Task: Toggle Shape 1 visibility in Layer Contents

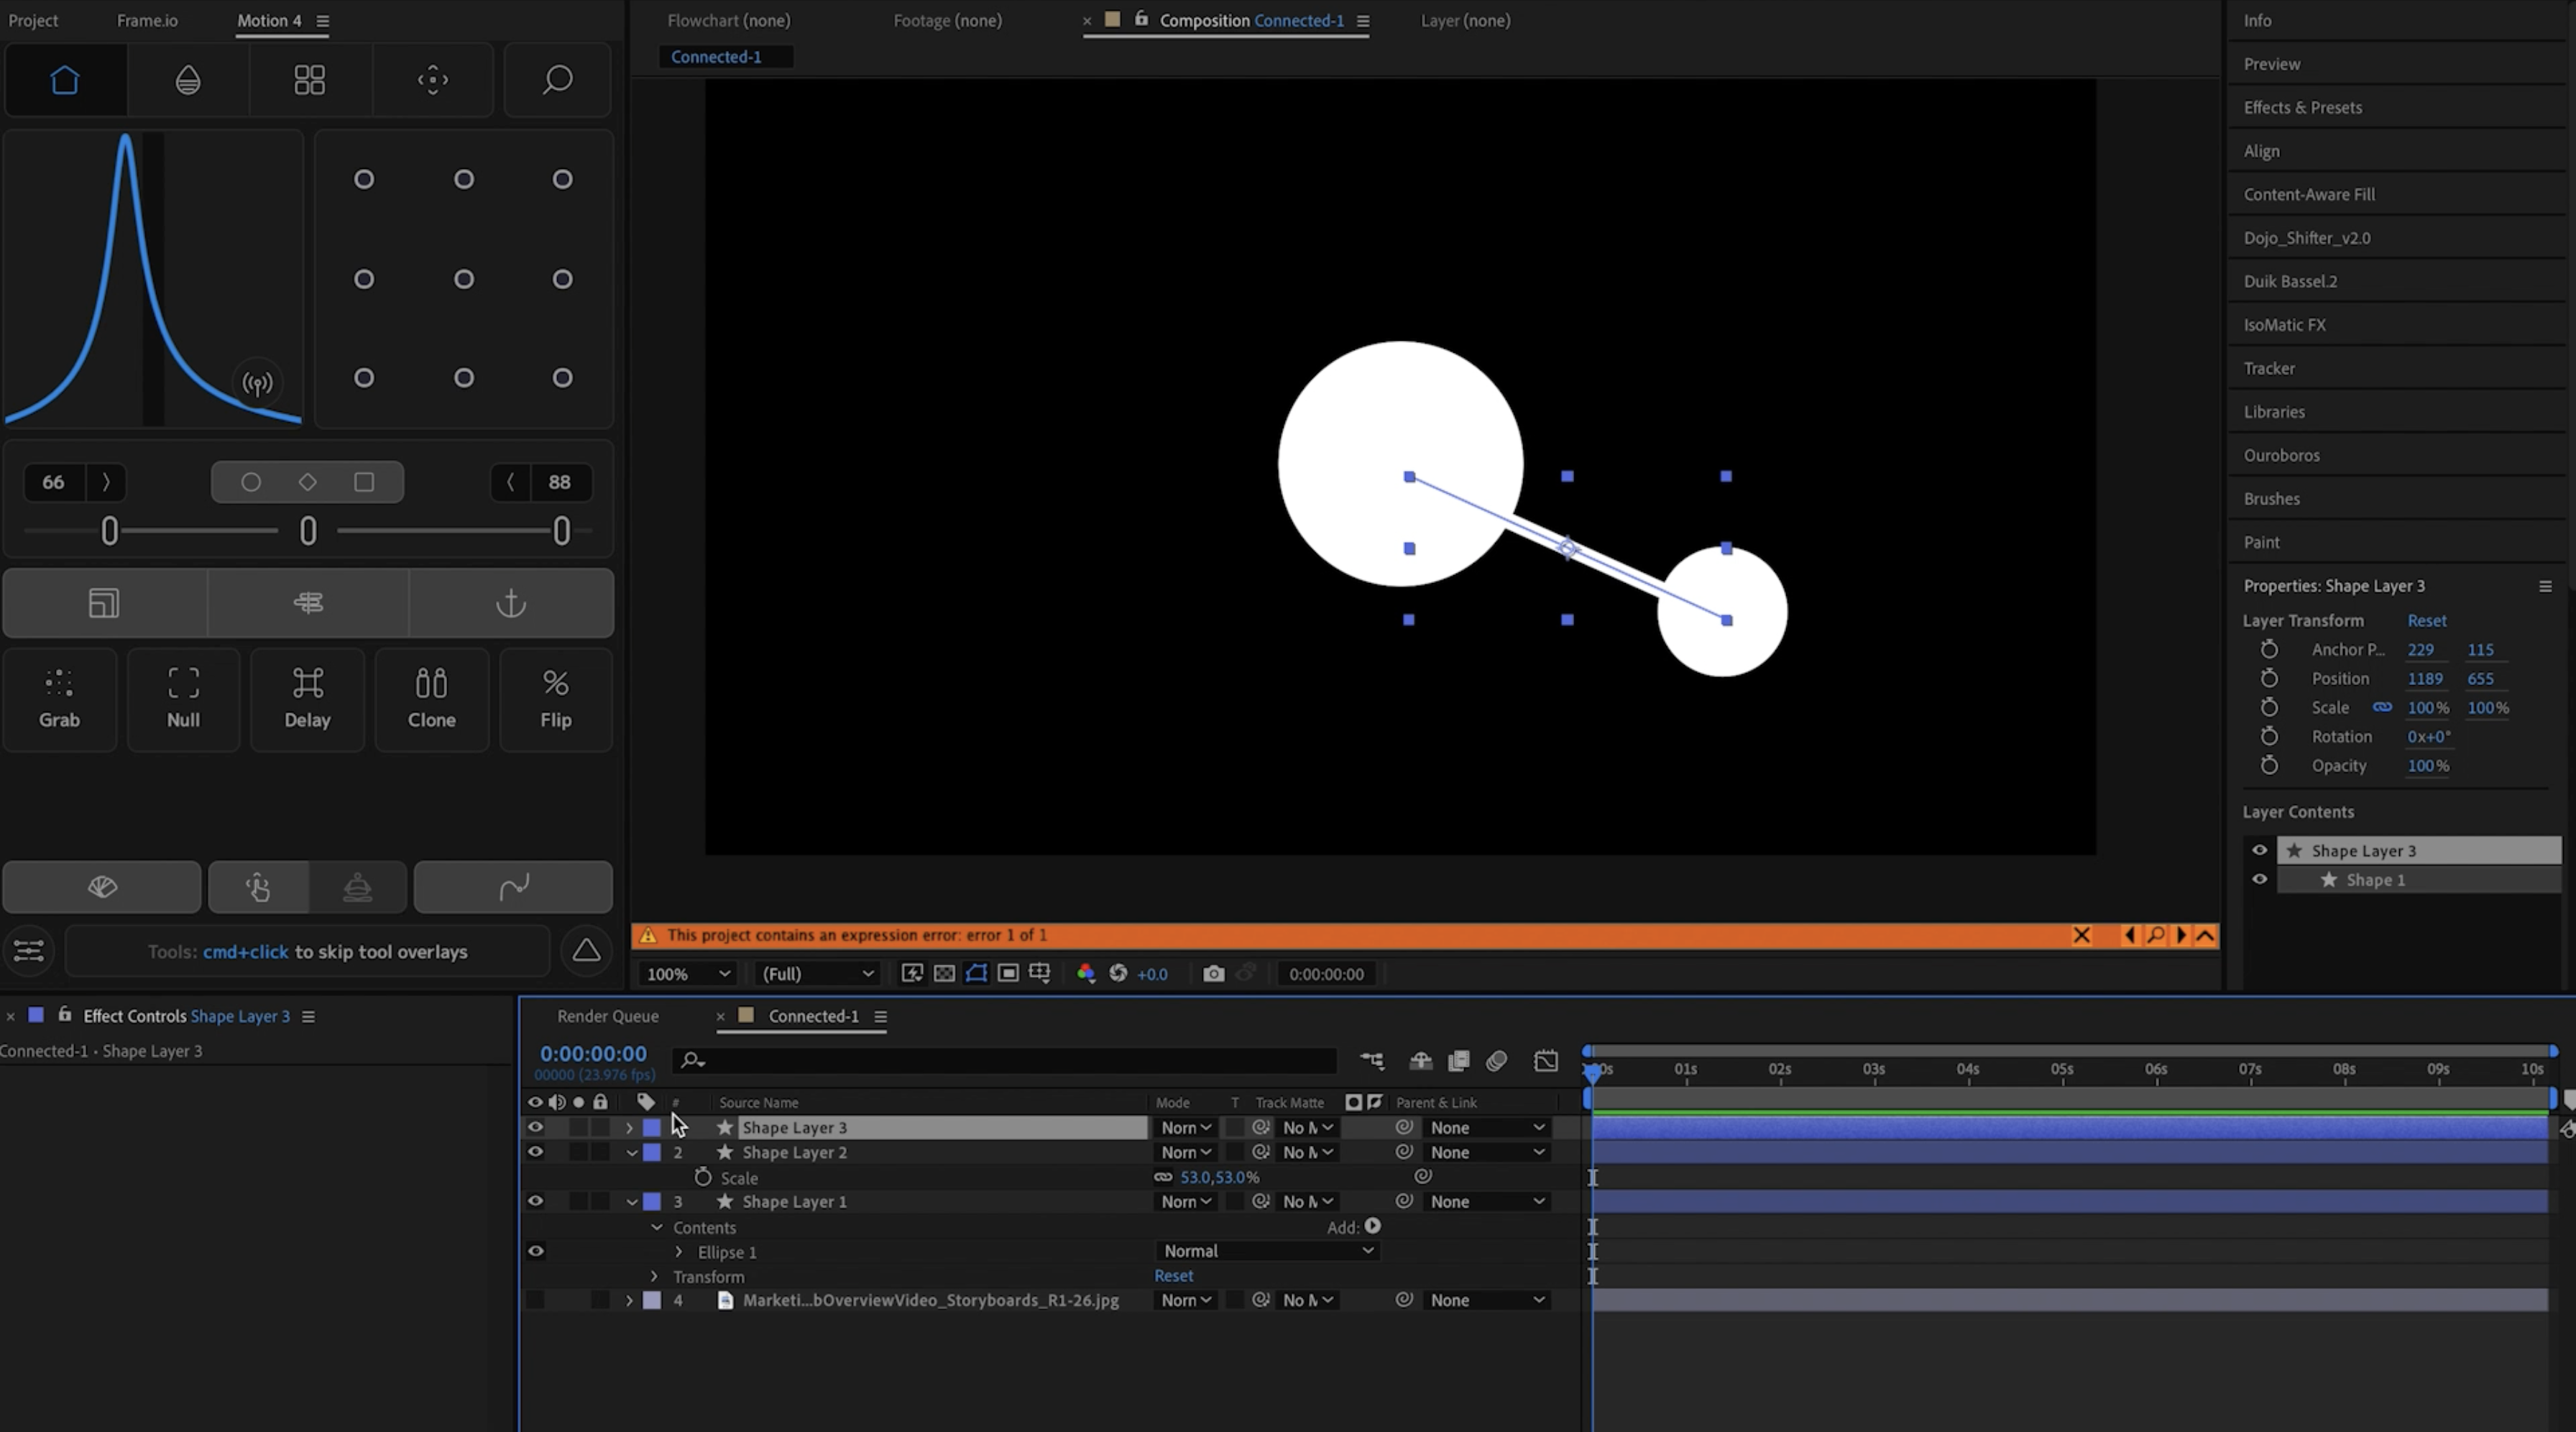Action: 2259,880
